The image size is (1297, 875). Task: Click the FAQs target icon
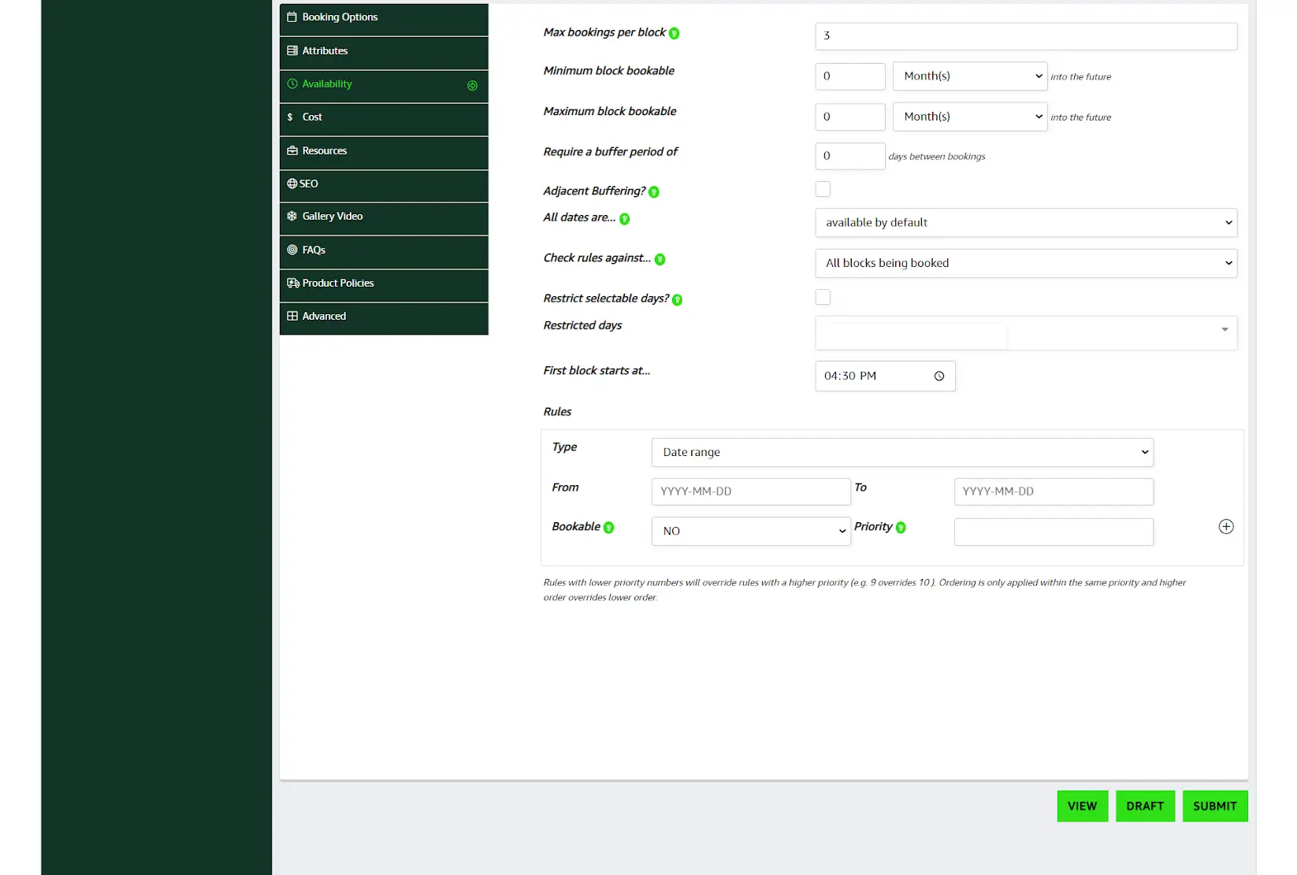292,250
